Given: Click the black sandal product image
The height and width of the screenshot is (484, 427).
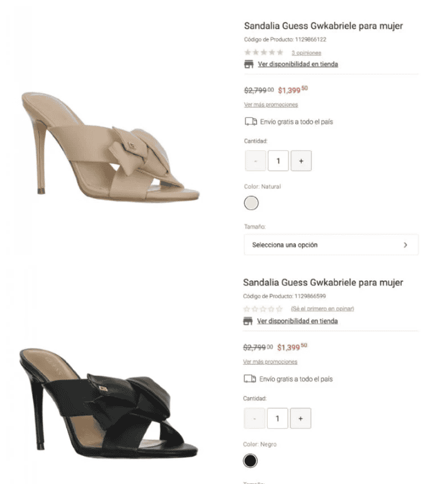Looking at the screenshot, I should click(x=108, y=403).
